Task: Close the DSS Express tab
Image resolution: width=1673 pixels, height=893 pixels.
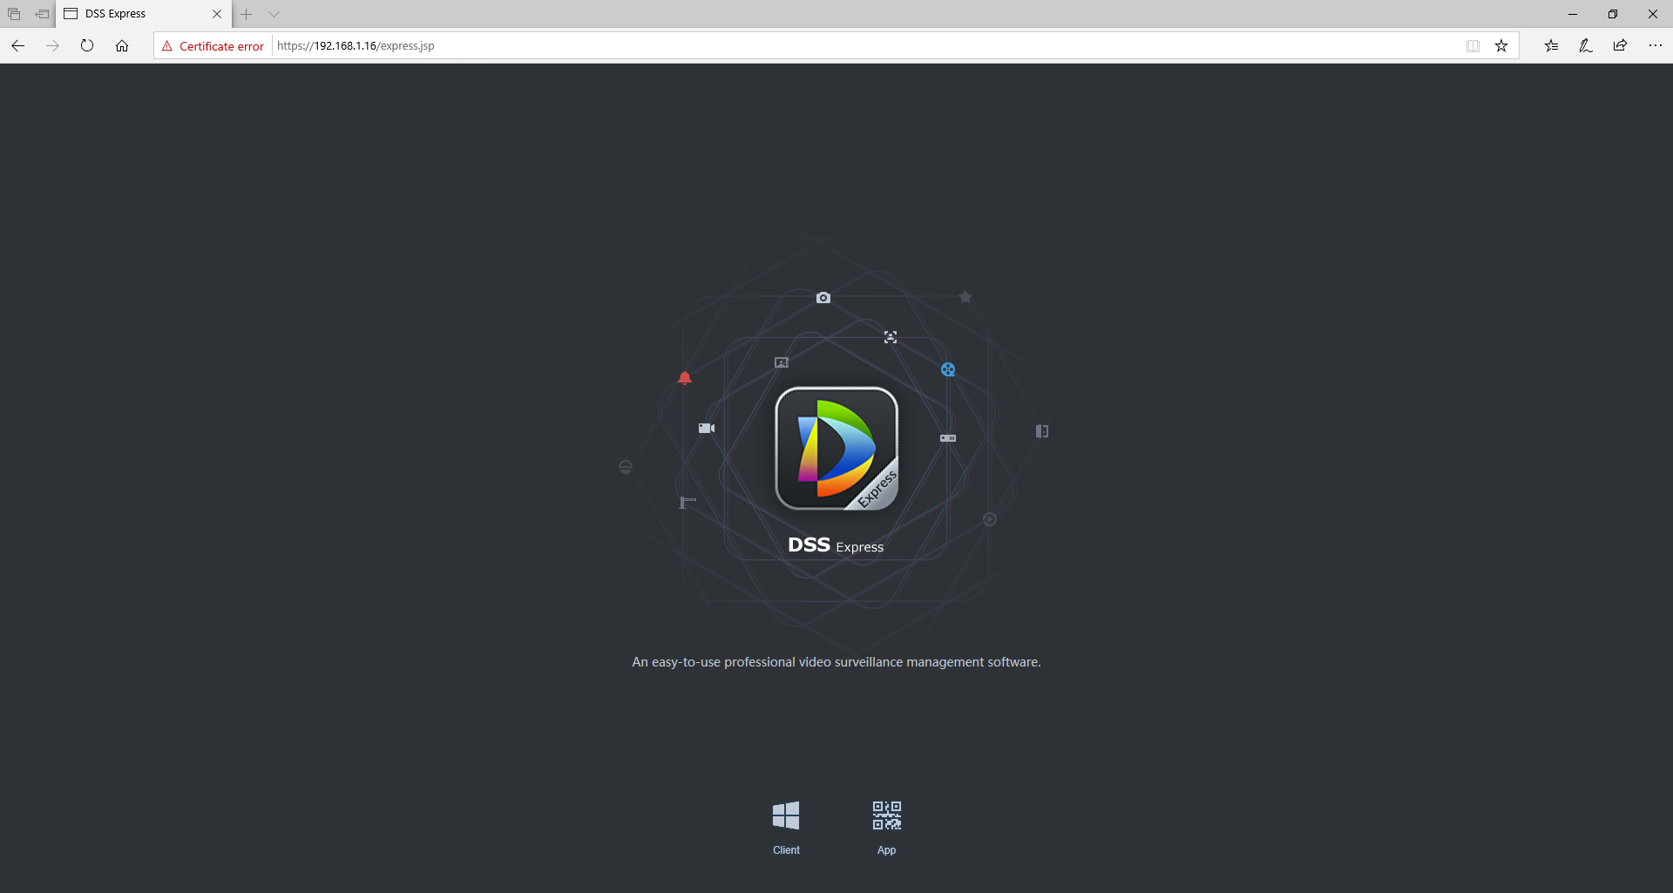Action: 217,14
